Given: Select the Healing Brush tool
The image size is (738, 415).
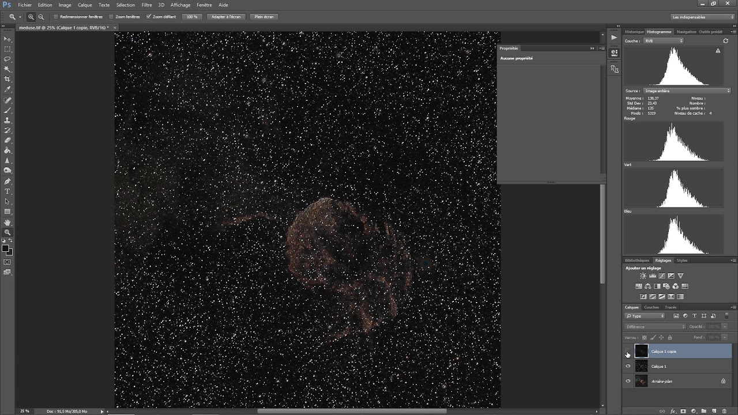Looking at the screenshot, I should [x=7, y=100].
